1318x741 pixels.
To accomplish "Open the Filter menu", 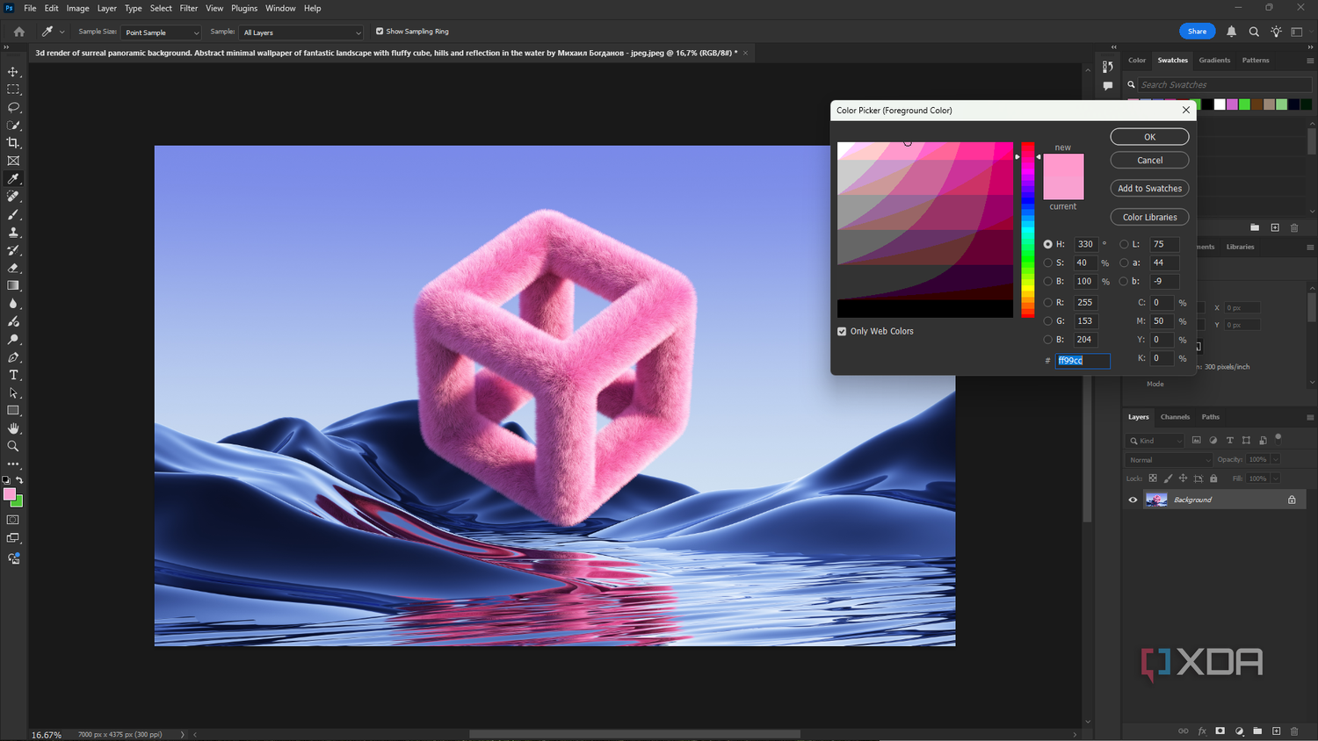I will pos(189,8).
